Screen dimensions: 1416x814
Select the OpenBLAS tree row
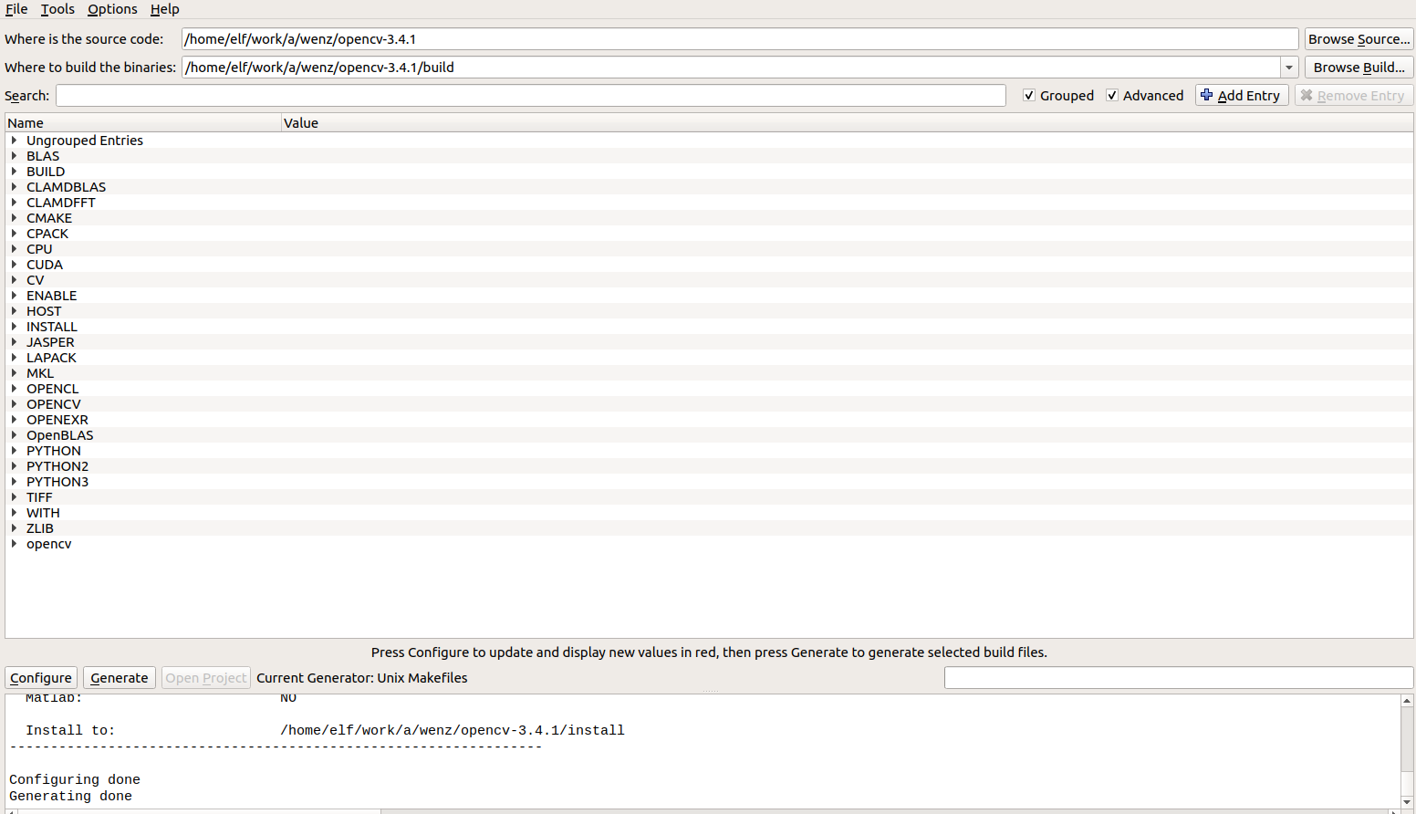(x=709, y=435)
